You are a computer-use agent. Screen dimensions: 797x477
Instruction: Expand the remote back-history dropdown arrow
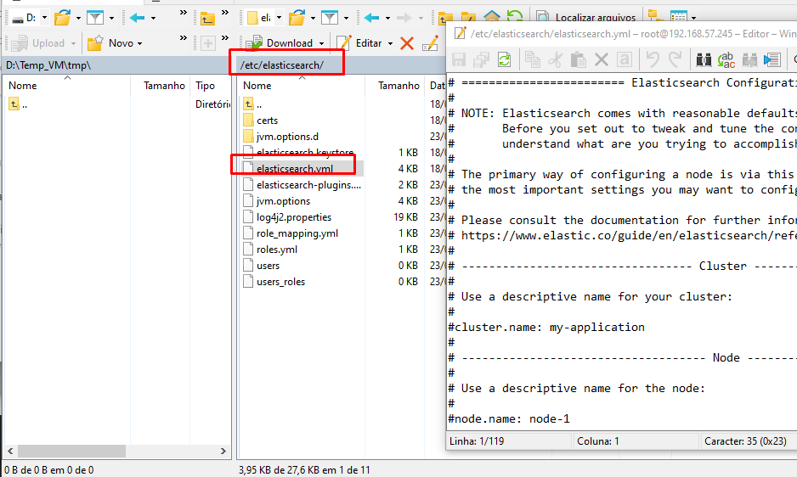click(x=387, y=19)
